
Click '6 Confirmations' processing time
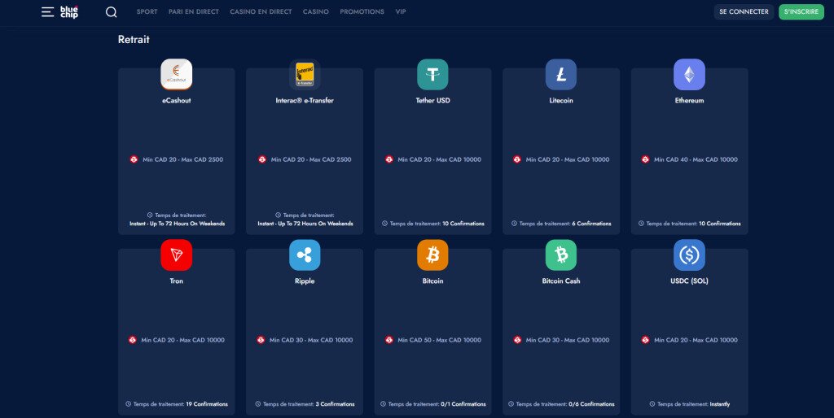[591, 224]
